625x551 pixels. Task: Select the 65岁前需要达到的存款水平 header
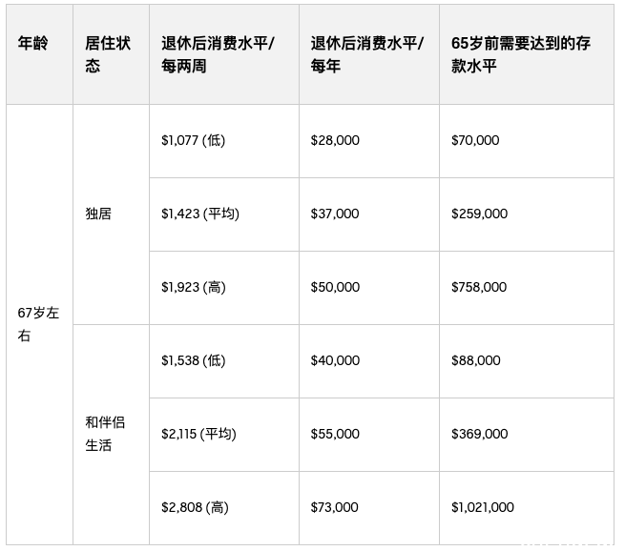pyautogui.click(x=527, y=54)
